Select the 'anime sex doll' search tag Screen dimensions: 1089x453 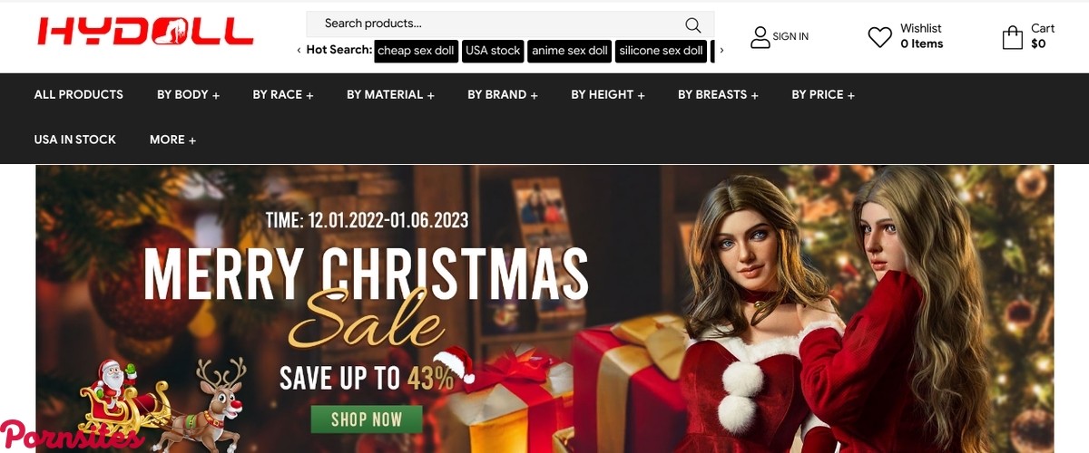569,51
